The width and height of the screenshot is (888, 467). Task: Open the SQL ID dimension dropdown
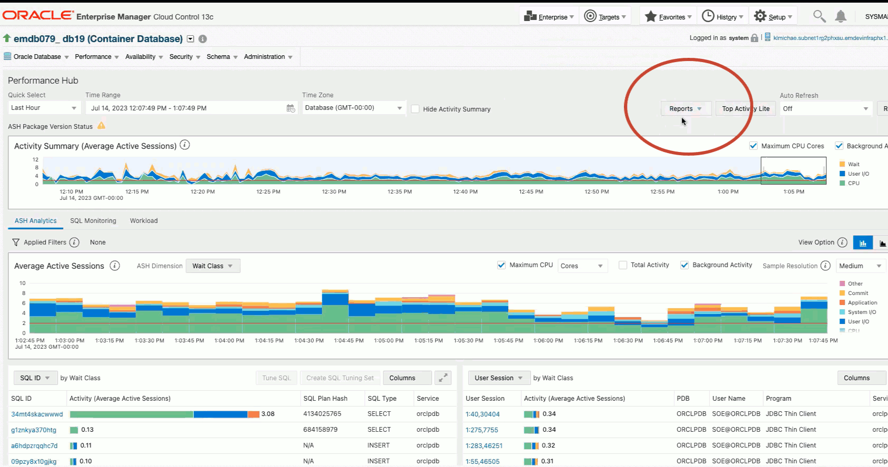coord(35,378)
